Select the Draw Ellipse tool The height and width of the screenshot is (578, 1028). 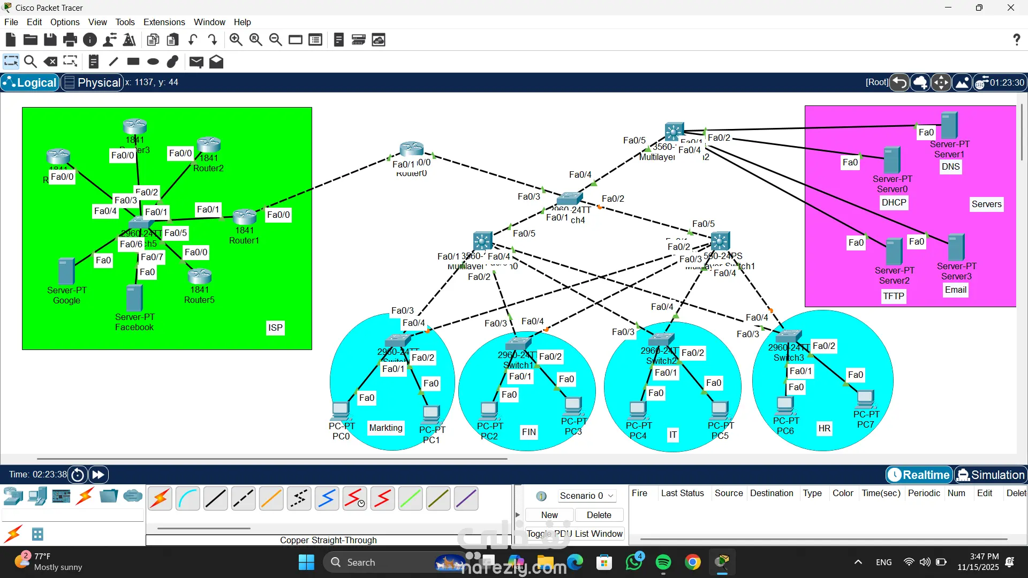pos(153,62)
